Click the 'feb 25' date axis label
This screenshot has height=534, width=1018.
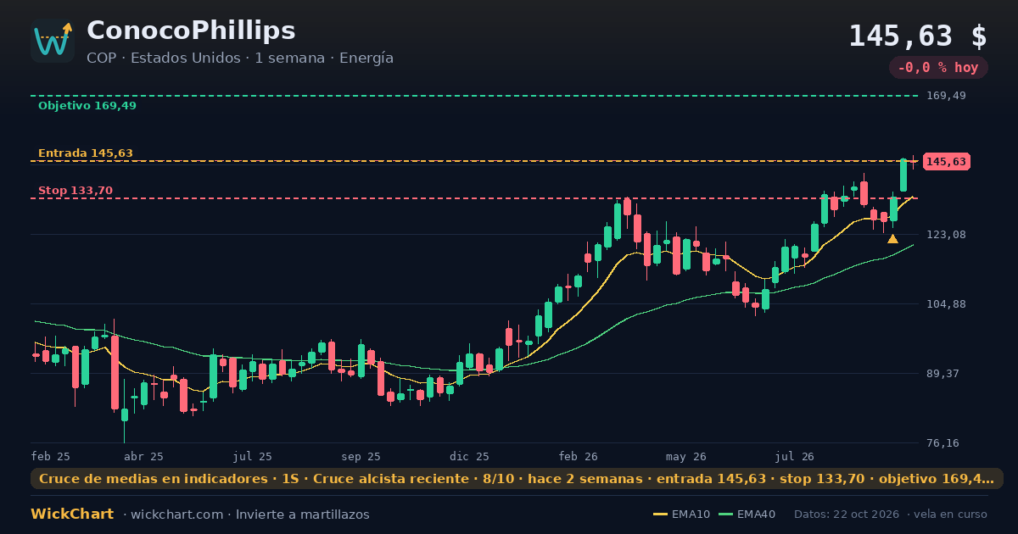(x=51, y=456)
